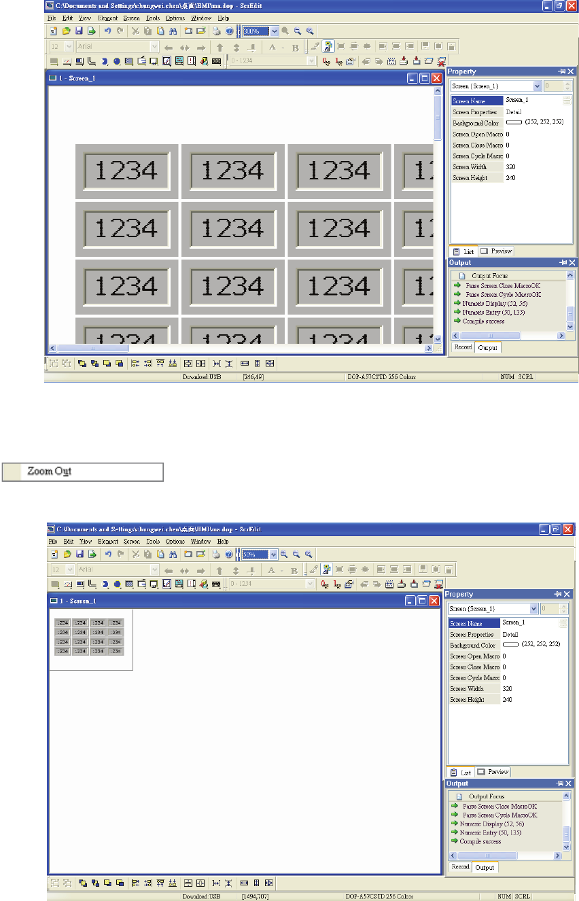This screenshot has height=901, width=579.
Task: Open font size 12 dropdown in the 300% zoom window
Action: pos(69,48)
